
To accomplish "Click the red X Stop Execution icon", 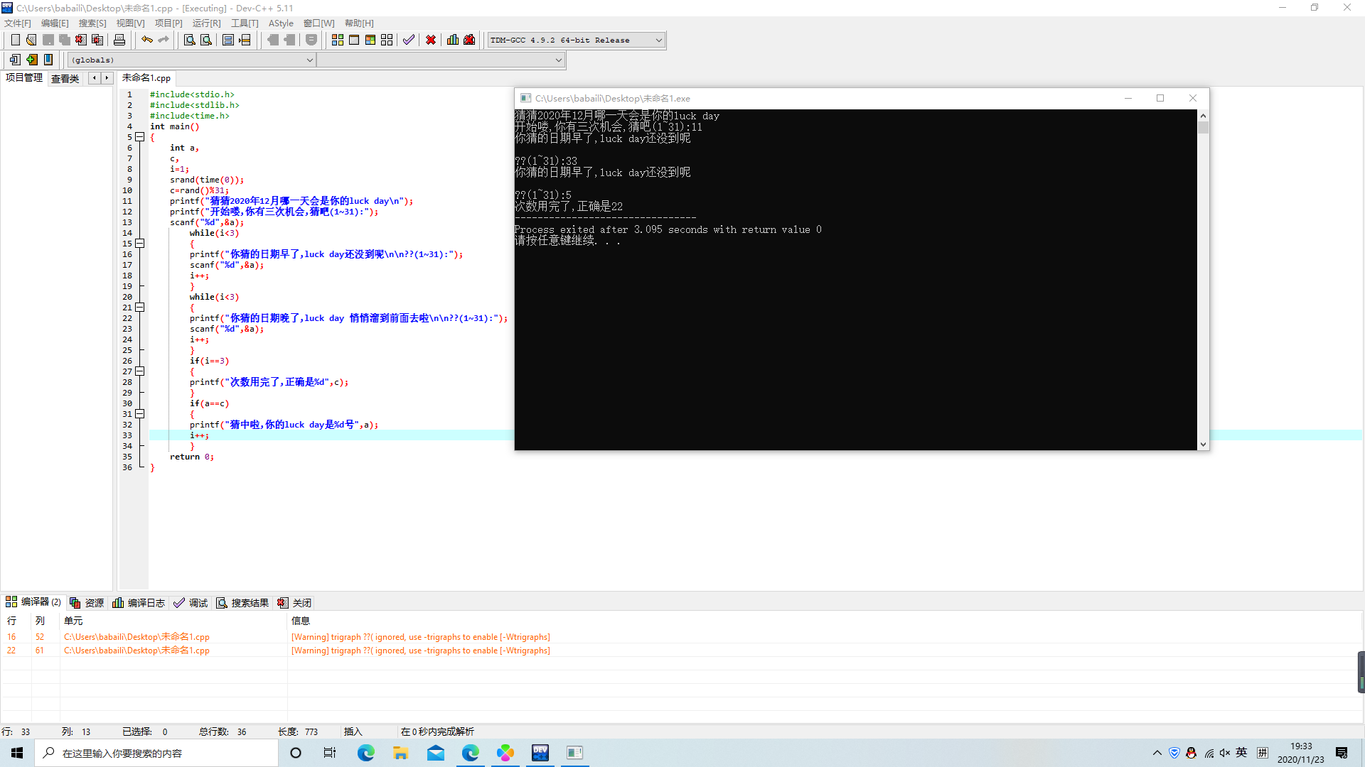I will (431, 40).
